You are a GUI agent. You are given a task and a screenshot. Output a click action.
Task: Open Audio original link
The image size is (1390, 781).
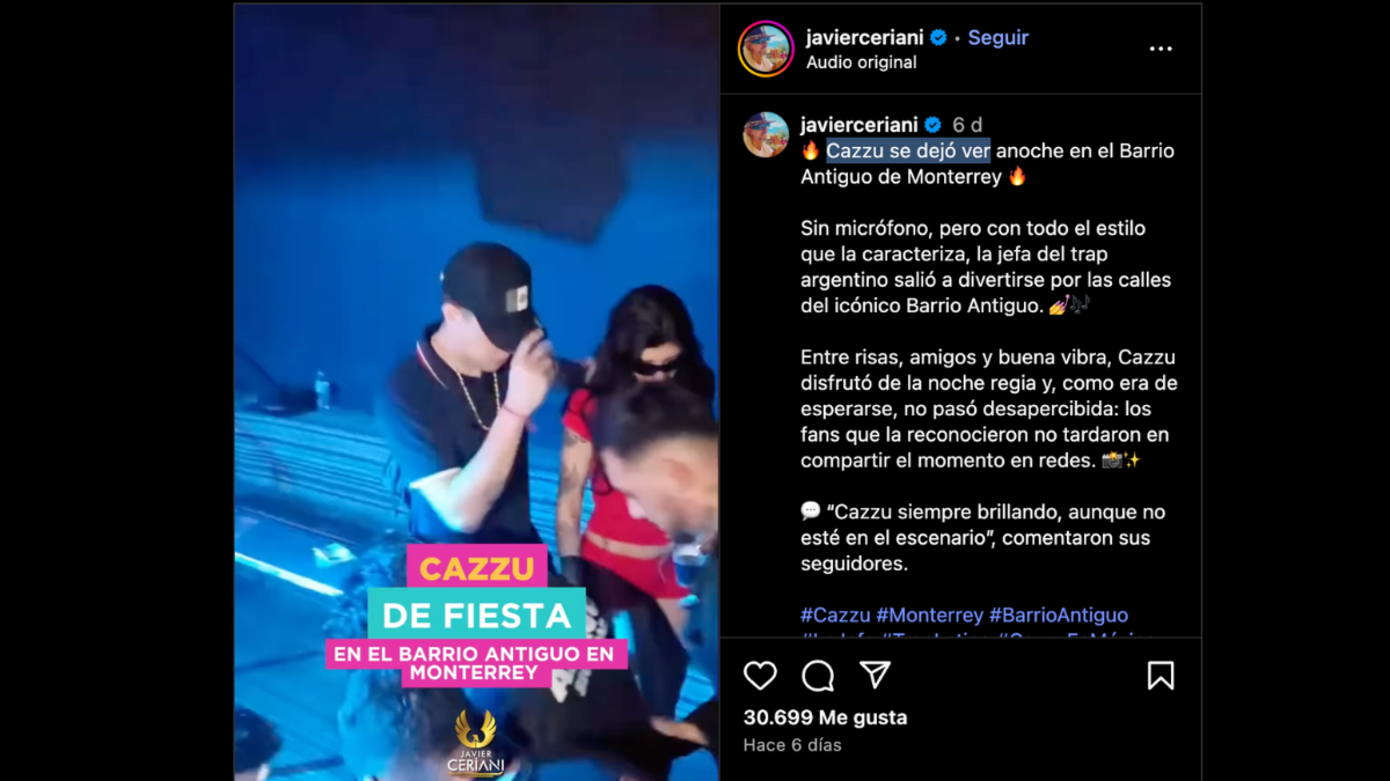(x=861, y=62)
